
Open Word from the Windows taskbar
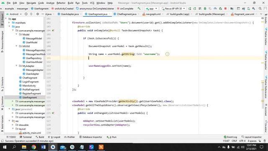pos(43,147)
